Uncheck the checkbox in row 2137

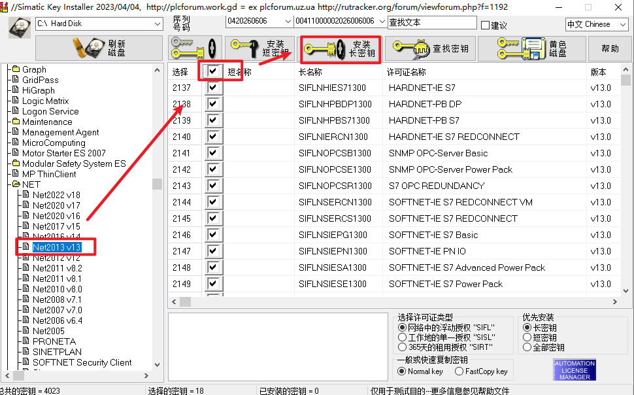213,88
